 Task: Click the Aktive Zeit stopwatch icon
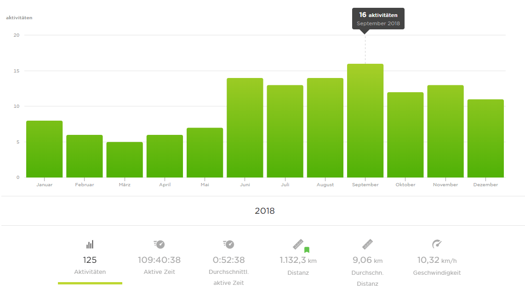click(x=159, y=245)
